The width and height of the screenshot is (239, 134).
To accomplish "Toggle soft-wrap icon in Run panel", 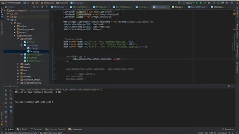I will click(x=11, y=99).
